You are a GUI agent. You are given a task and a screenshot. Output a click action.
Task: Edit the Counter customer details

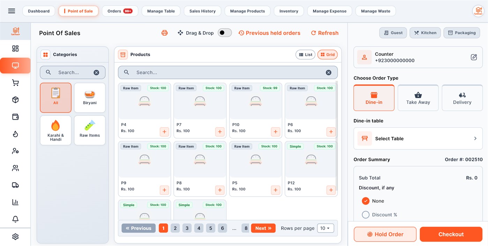pos(474,57)
